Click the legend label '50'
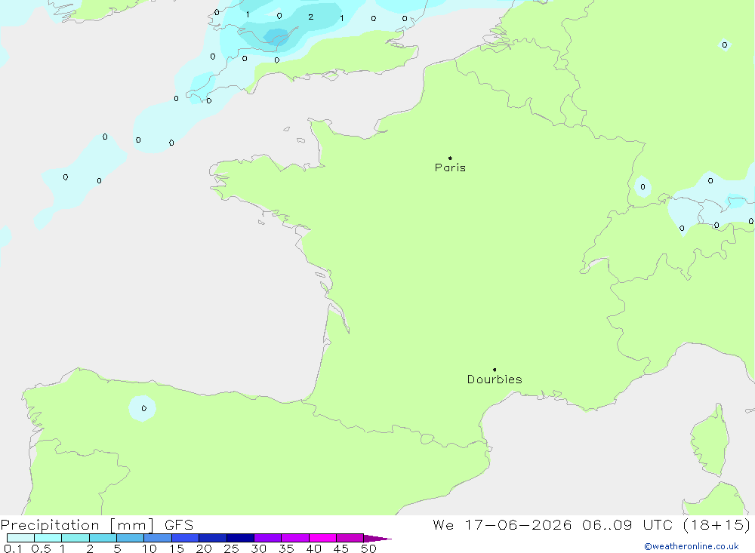 [x=368, y=548]
